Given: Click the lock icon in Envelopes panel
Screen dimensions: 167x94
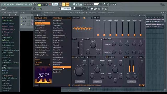Looking at the screenshot, I should pyautogui.click(x=144, y=39).
